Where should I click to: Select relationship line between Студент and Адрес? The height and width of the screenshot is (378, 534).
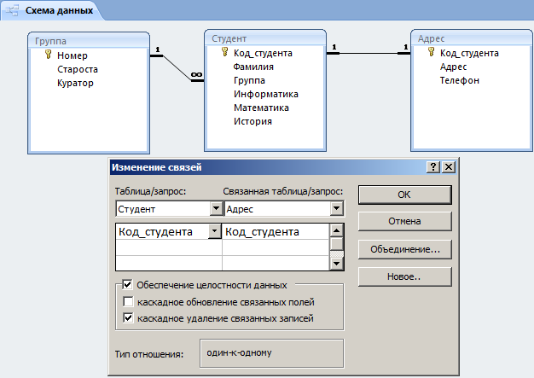[369, 53]
